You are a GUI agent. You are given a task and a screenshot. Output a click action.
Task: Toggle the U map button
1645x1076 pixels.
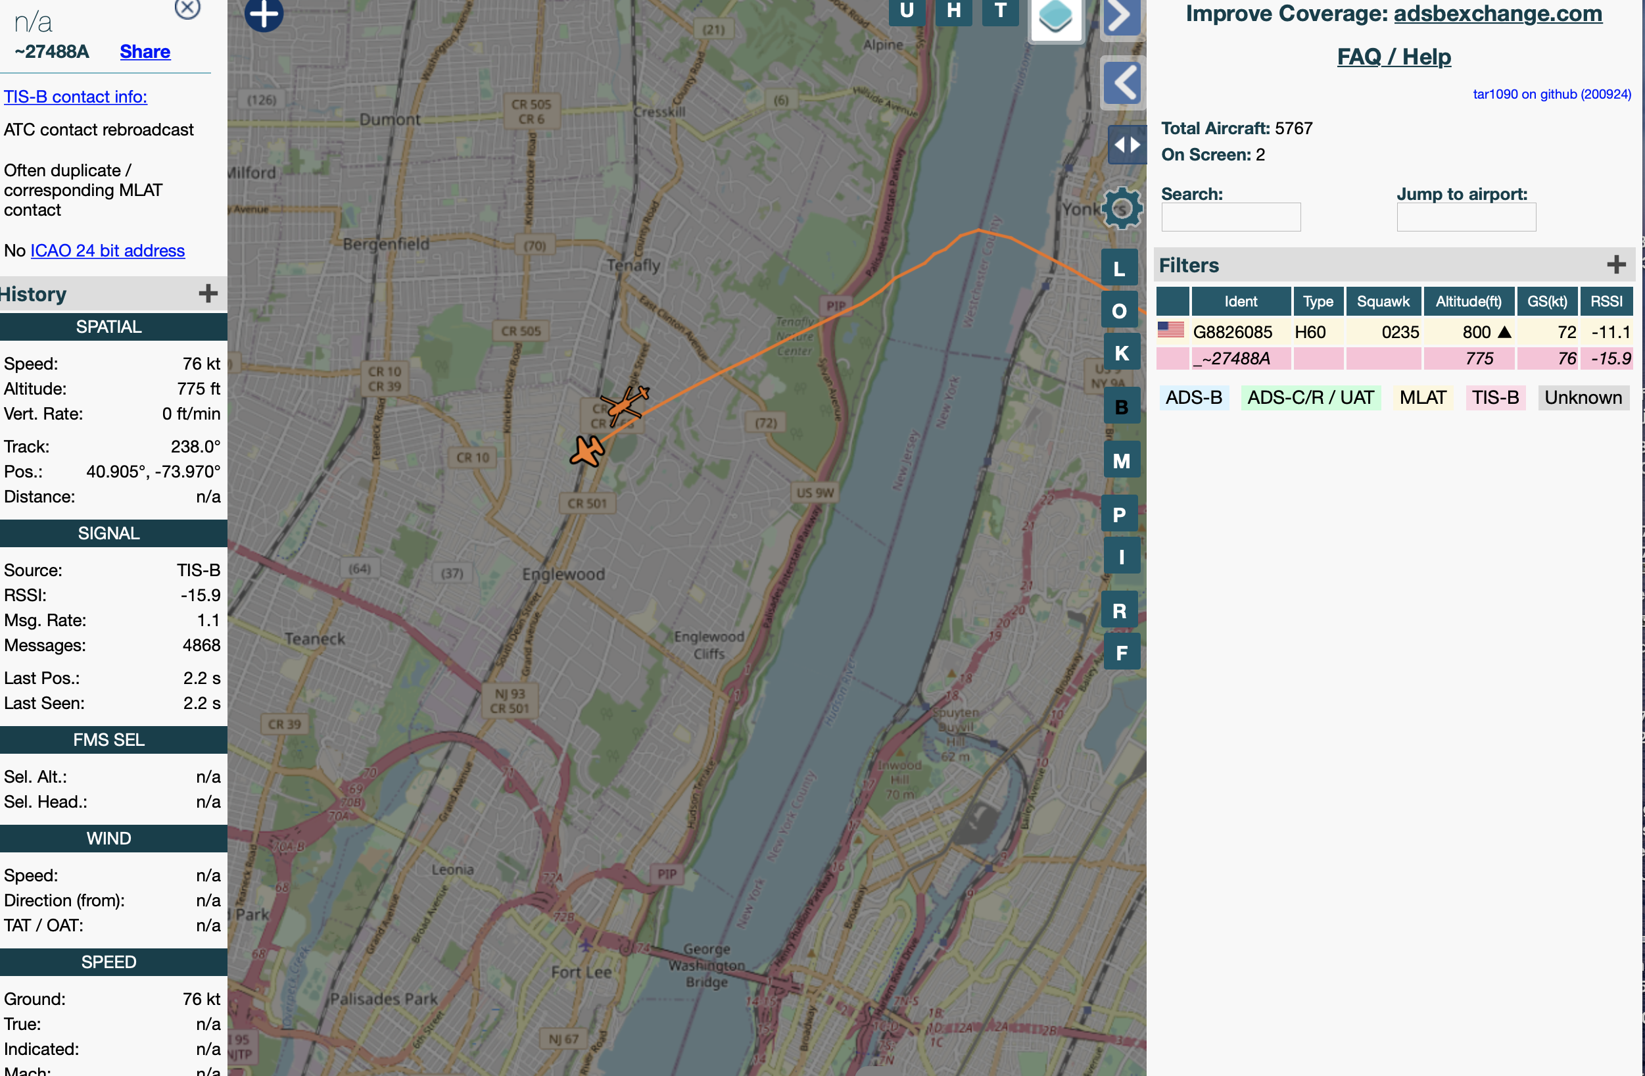pos(907,11)
